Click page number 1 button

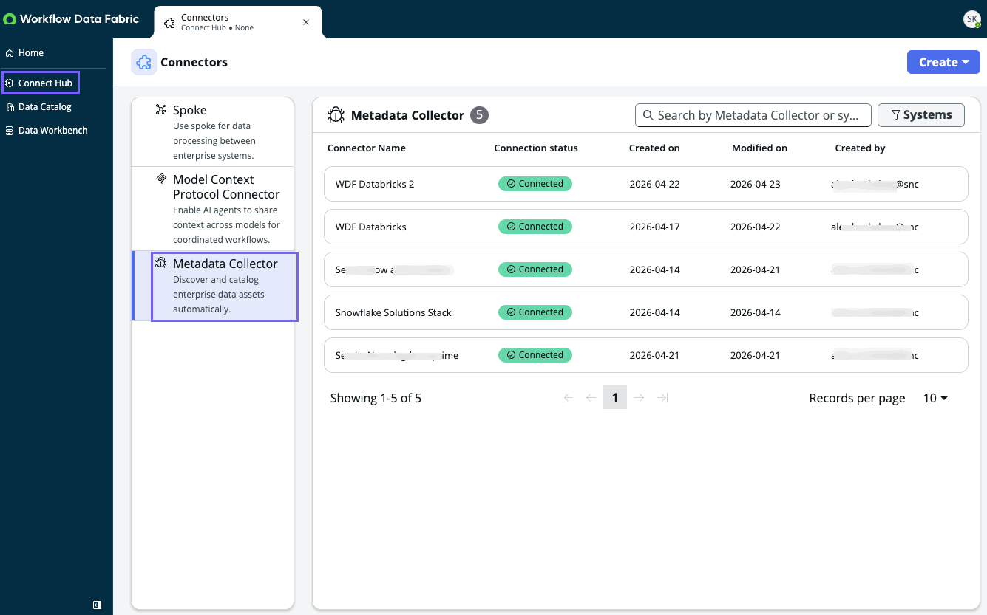tap(615, 398)
